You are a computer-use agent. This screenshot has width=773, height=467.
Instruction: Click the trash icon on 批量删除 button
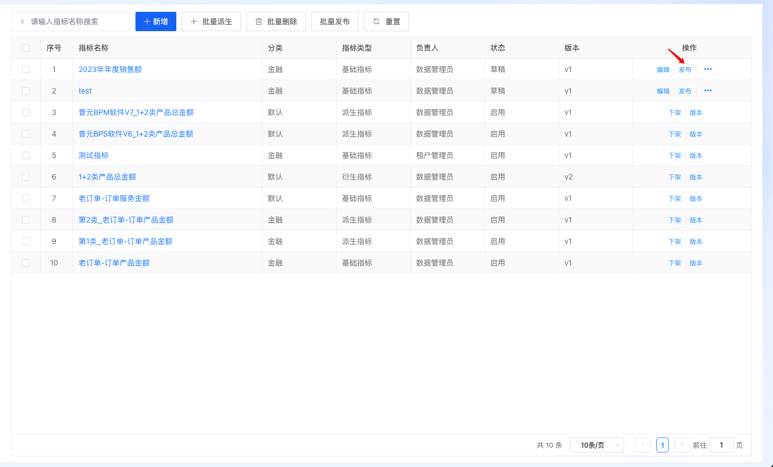pos(259,21)
